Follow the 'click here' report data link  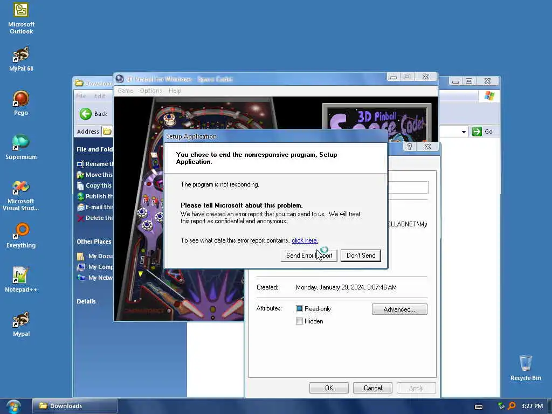pyautogui.click(x=305, y=240)
